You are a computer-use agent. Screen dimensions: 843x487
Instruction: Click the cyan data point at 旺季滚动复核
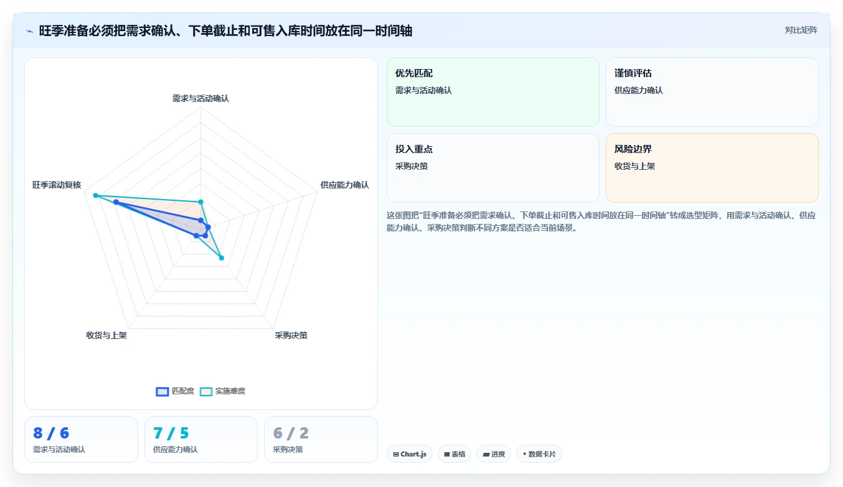pyautogui.click(x=95, y=195)
